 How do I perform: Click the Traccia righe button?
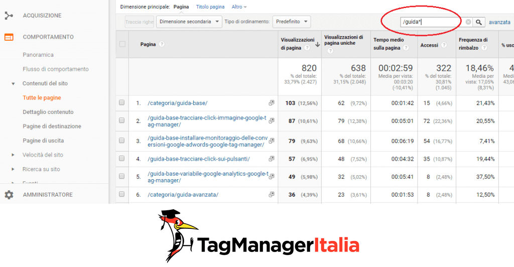(140, 22)
